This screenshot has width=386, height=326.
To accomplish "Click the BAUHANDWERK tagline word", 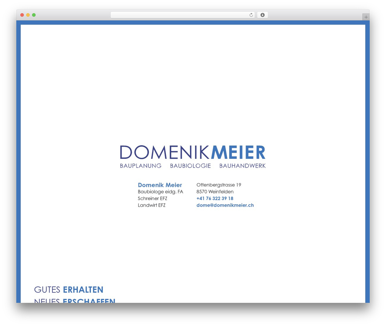I will pos(242,166).
